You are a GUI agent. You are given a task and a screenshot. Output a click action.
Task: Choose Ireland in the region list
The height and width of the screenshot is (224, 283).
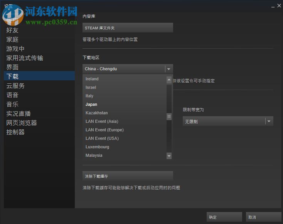click(125, 79)
